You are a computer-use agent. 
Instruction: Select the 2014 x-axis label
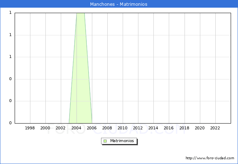tap(153, 128)
